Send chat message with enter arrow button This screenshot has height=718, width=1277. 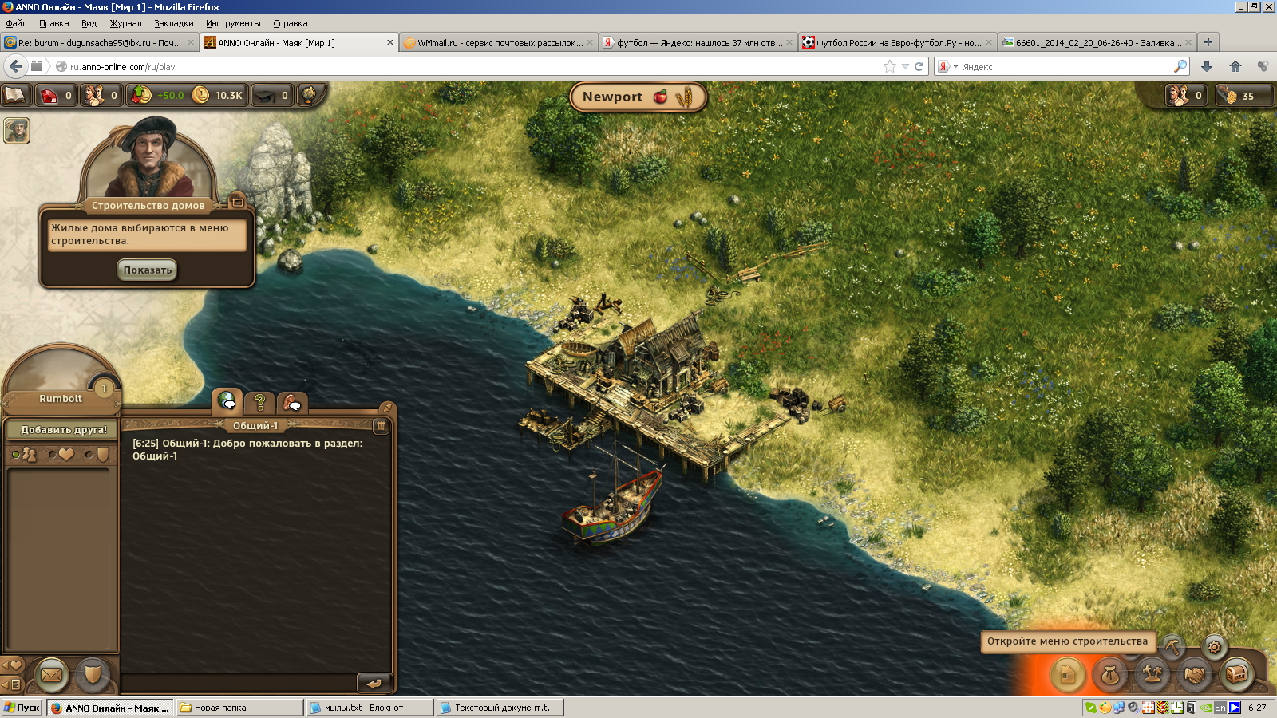tap(374, 683)
